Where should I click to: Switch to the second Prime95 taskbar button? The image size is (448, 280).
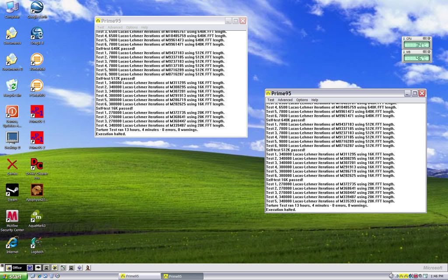(182, 276)
